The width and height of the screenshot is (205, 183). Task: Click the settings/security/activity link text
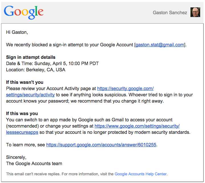(30, 95)
